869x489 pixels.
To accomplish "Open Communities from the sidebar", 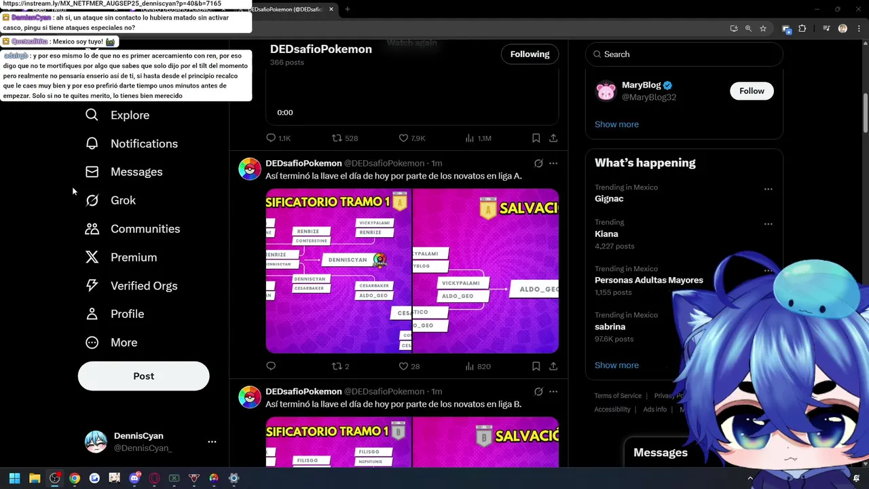I will point(132,229).
